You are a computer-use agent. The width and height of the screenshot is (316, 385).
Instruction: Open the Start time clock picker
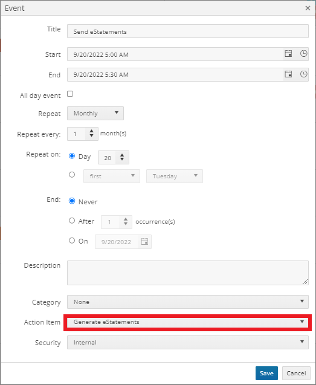(x=303, y=54)
